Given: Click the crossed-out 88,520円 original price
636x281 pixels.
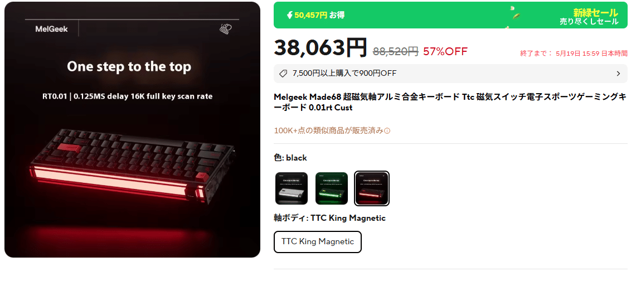Looking at the screenshot, I should point(395,51).
